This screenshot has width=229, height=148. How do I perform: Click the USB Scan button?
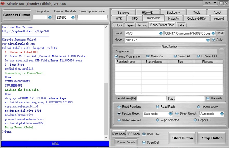[133, 134]
